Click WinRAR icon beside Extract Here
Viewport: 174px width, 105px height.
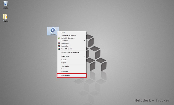[x=59, y=46]
